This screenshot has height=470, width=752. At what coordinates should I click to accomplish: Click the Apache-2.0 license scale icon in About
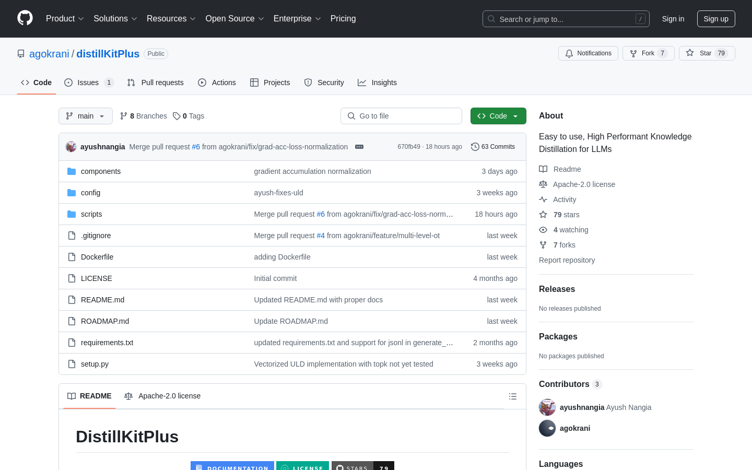[543, 184]
